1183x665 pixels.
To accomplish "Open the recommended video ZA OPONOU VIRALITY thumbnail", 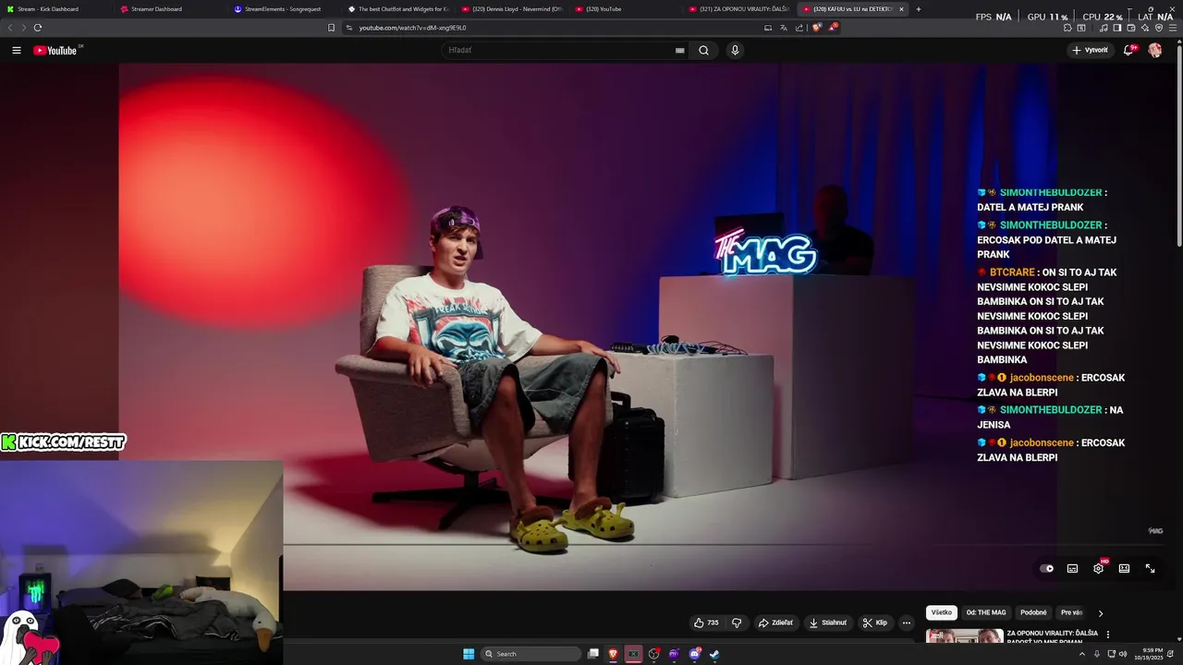I will coord(964,636).
